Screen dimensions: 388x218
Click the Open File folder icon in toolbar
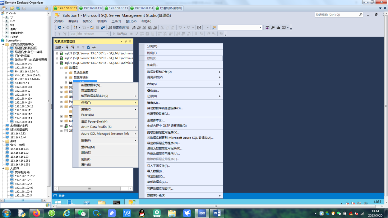tap(92, 27)
